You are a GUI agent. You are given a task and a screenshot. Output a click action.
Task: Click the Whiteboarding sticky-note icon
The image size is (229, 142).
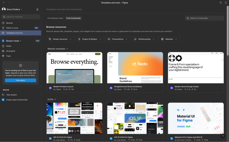[x=135, y=39]
